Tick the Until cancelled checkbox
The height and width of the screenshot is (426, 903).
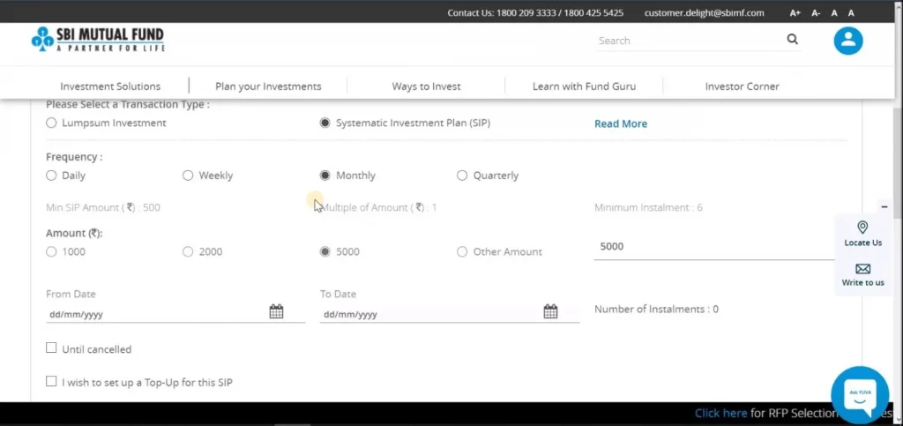tap(51, 348)
